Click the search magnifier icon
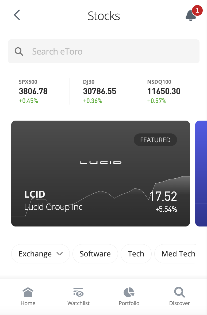207x315 pixels. 19,51
